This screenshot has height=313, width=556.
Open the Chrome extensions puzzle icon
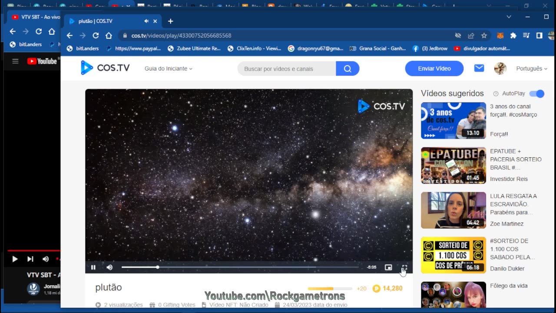pyautogui.click(x=513, y=36)
